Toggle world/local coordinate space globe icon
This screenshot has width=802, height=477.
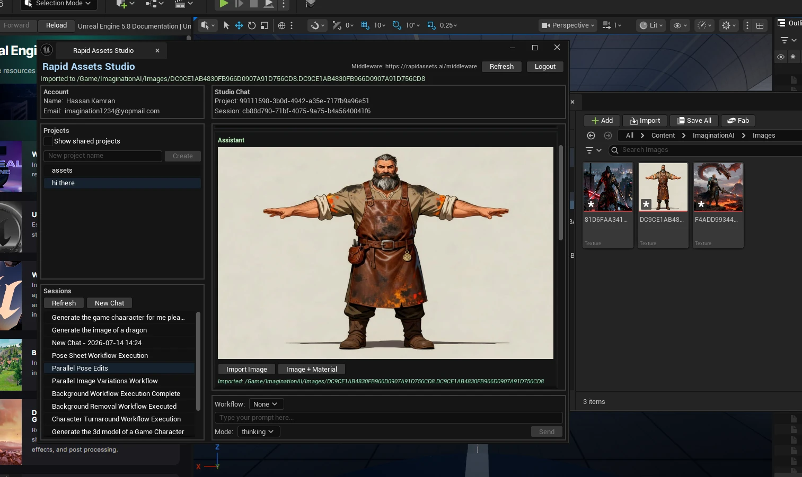281,25
